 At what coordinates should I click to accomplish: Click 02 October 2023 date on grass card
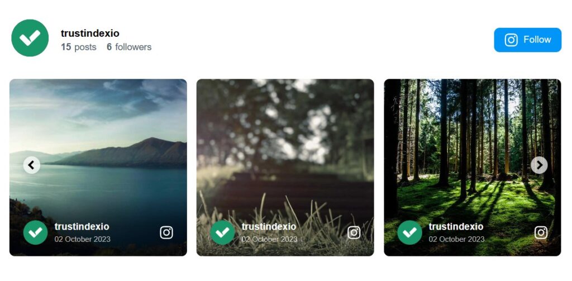pyautogui.click(x=270, y=240)
